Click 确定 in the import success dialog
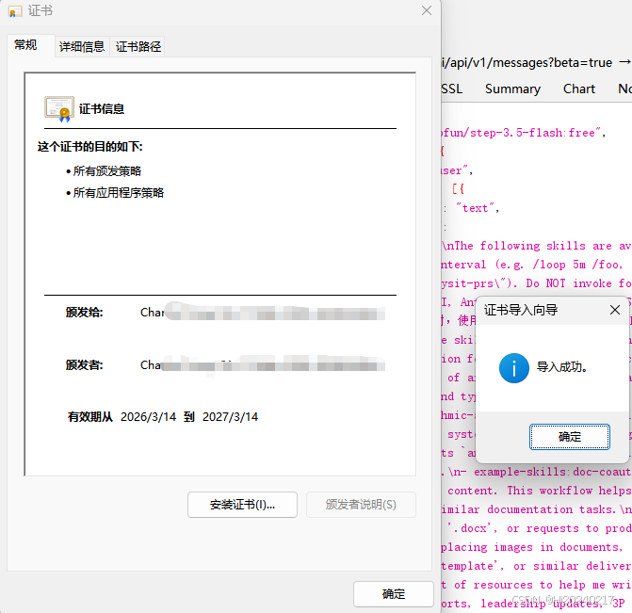 tap(569, 437)
